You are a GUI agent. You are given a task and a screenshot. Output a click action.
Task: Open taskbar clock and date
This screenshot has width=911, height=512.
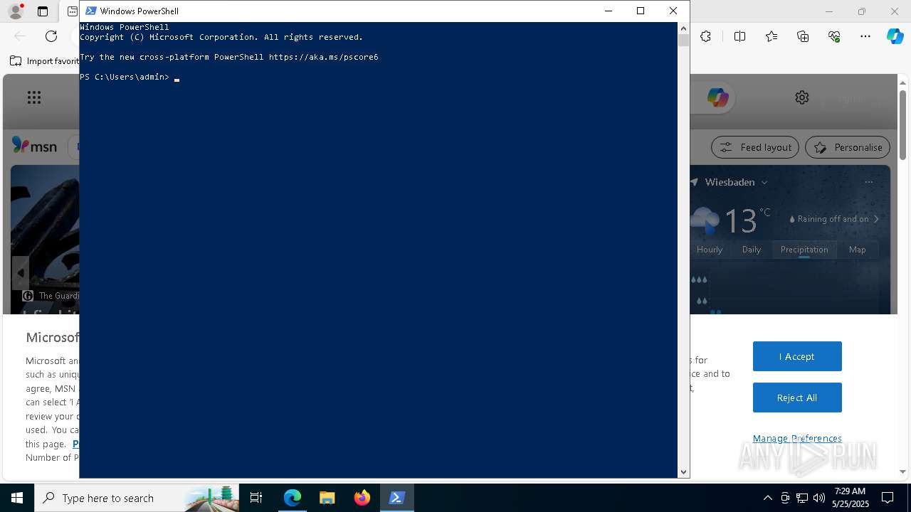click(x=850, y=498)
